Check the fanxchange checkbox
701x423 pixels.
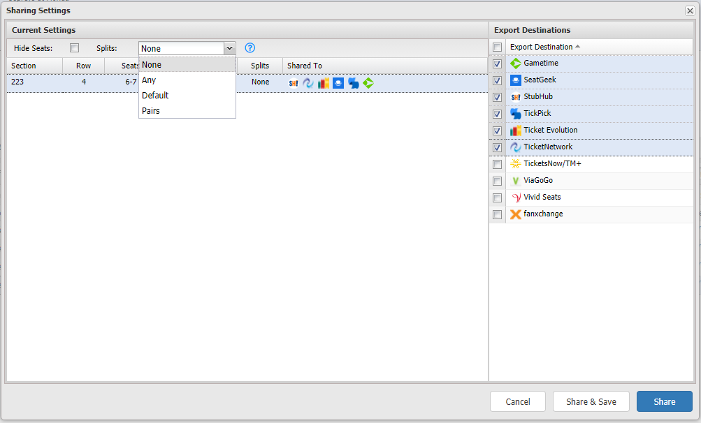click(x=497, y=214)
